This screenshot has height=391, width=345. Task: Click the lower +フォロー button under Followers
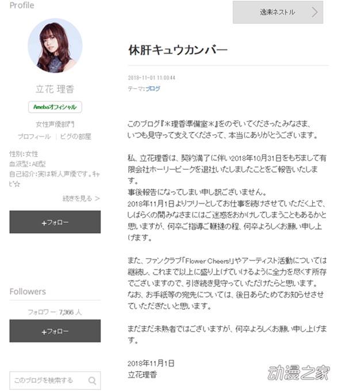[55, 331]
